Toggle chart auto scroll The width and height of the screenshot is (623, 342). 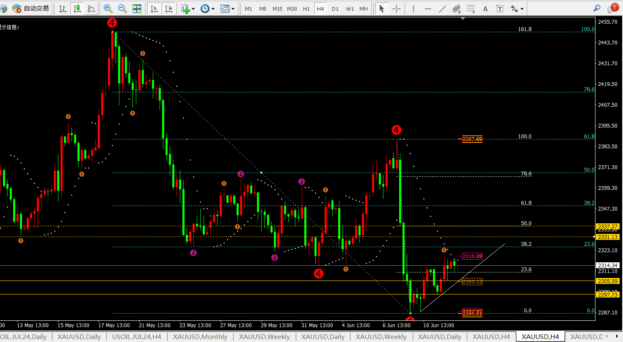(x=154, y=8)
